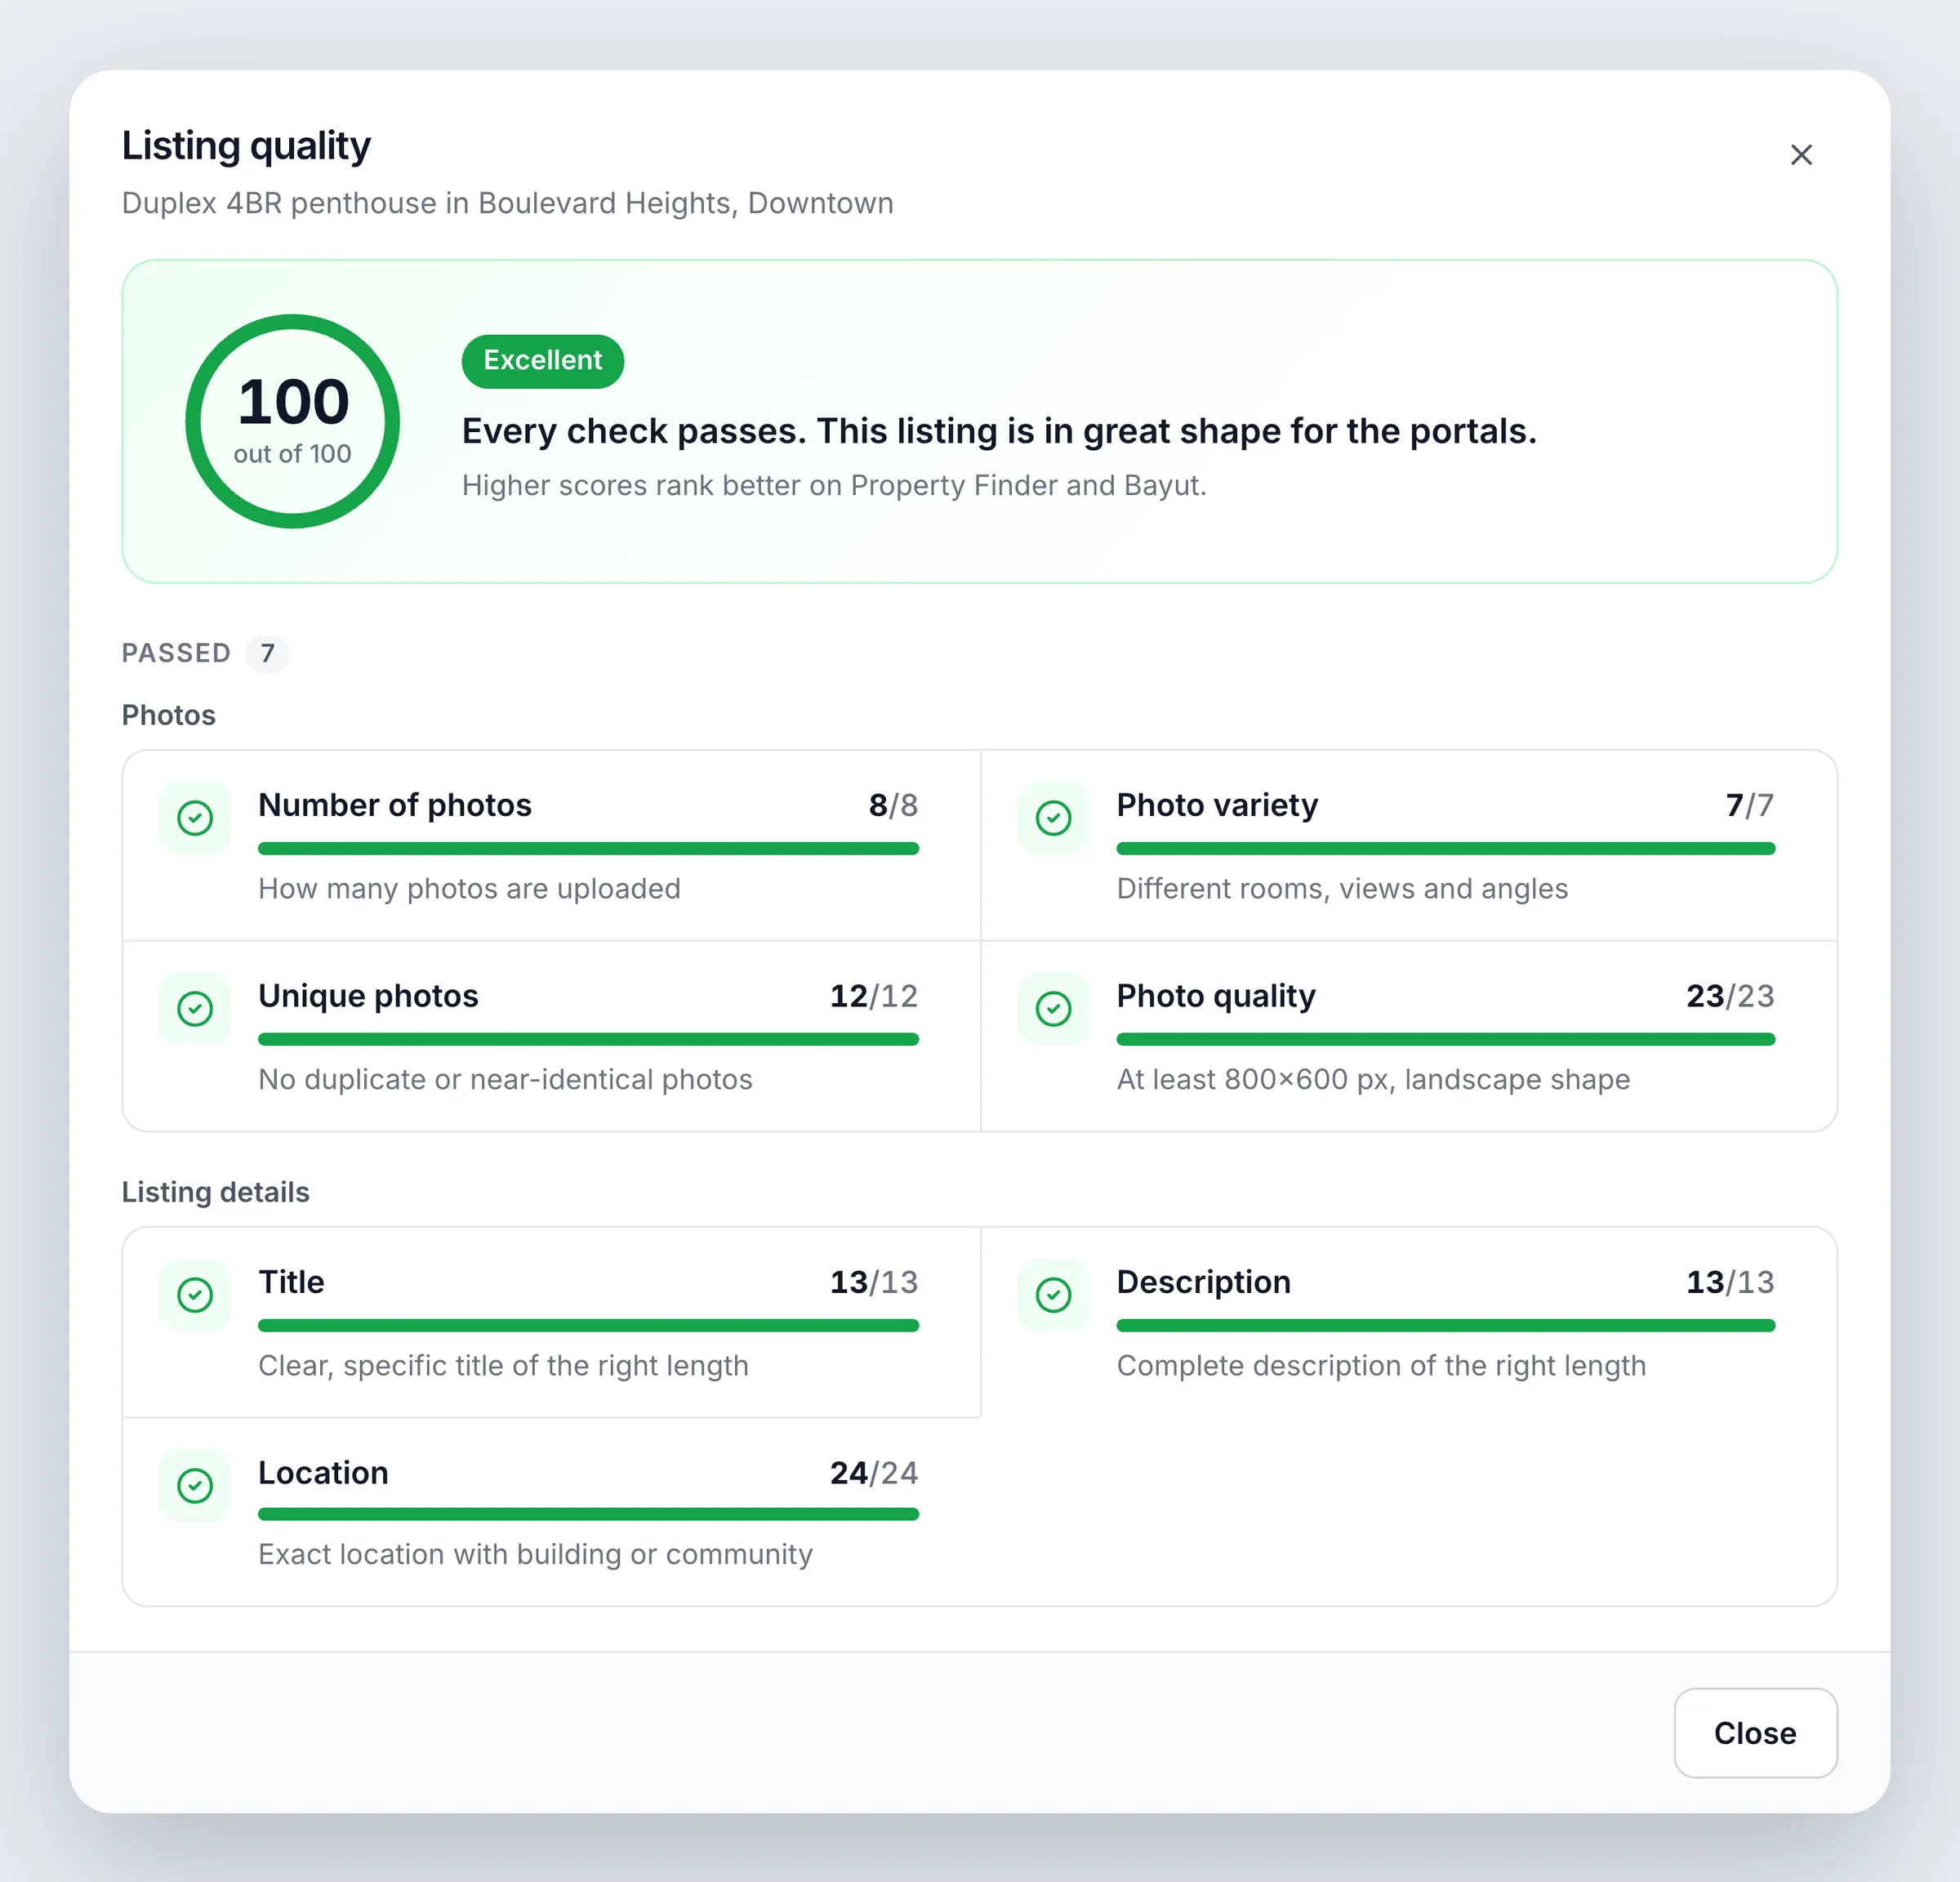Viewport: 1960px width, 1882px height.
Task: Click the 'Listing quality' heading
Action: click(246, 146)
